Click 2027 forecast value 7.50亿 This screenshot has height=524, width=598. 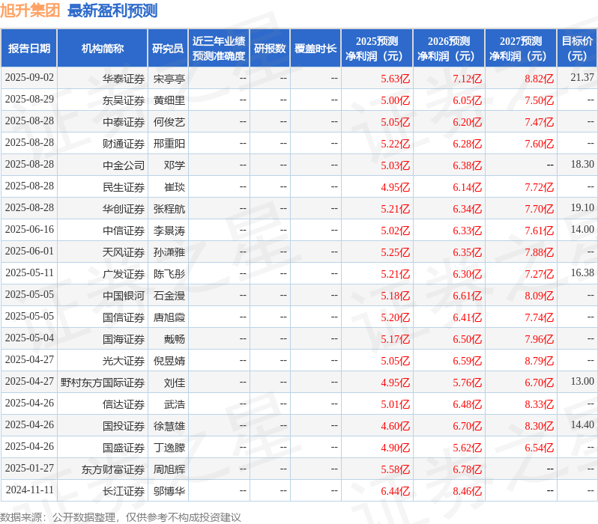pyautogui.click(x=540, y=100)
